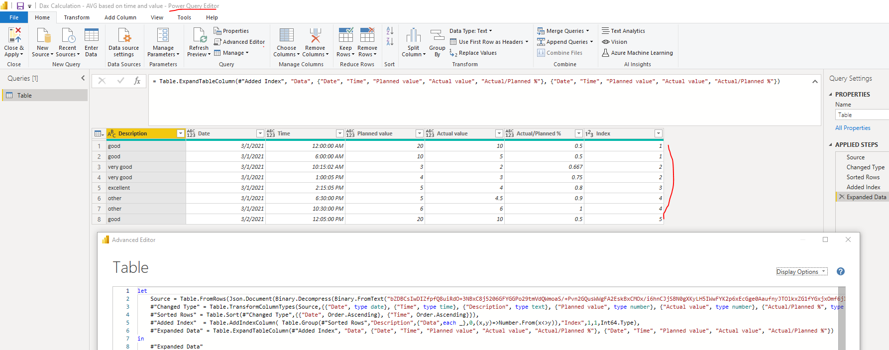Cancel the formula with the X icon

point(102,81)
